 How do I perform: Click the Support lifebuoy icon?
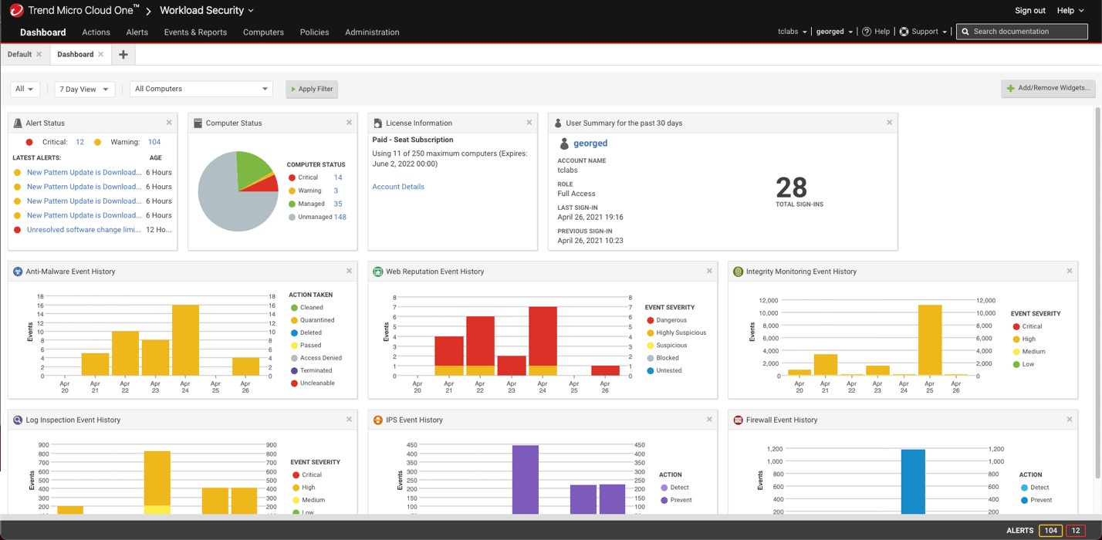(x=904, y=32)
